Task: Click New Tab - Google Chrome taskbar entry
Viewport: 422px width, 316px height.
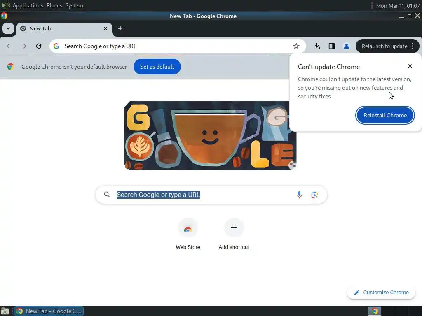Action: click(49, 311)
